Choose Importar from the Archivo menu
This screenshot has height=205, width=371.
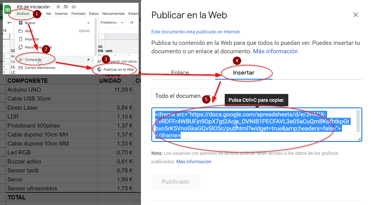pyautogui.click(x=55, y=39)
